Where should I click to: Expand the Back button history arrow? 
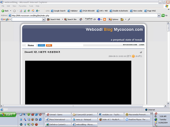click(x=11, y=11)
